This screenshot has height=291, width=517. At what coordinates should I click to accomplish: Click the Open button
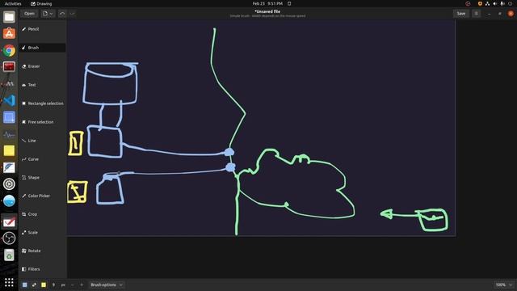tap(29, 14)
